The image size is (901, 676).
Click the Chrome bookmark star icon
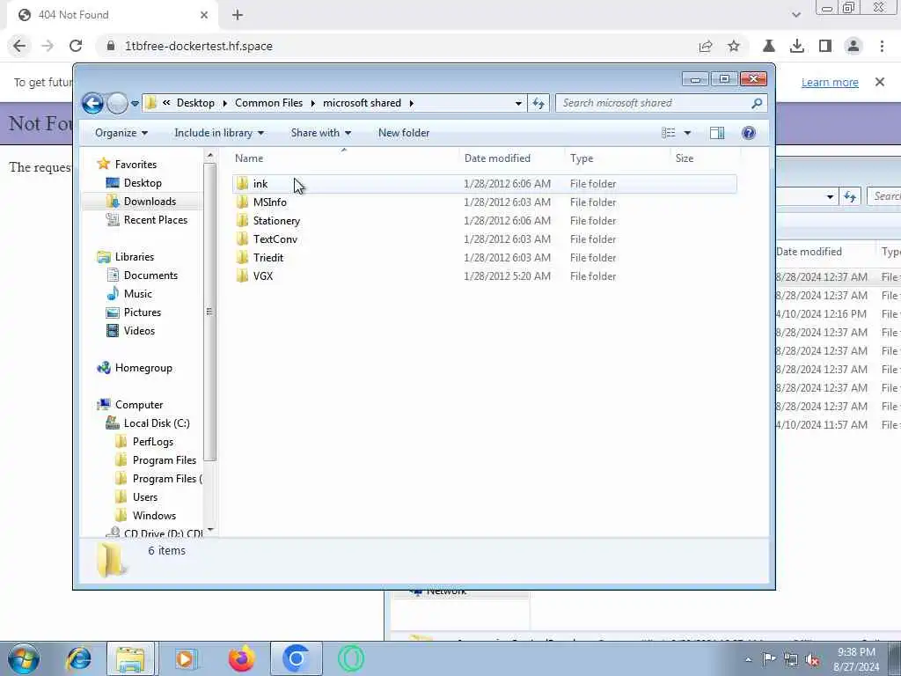click(734, 46)
